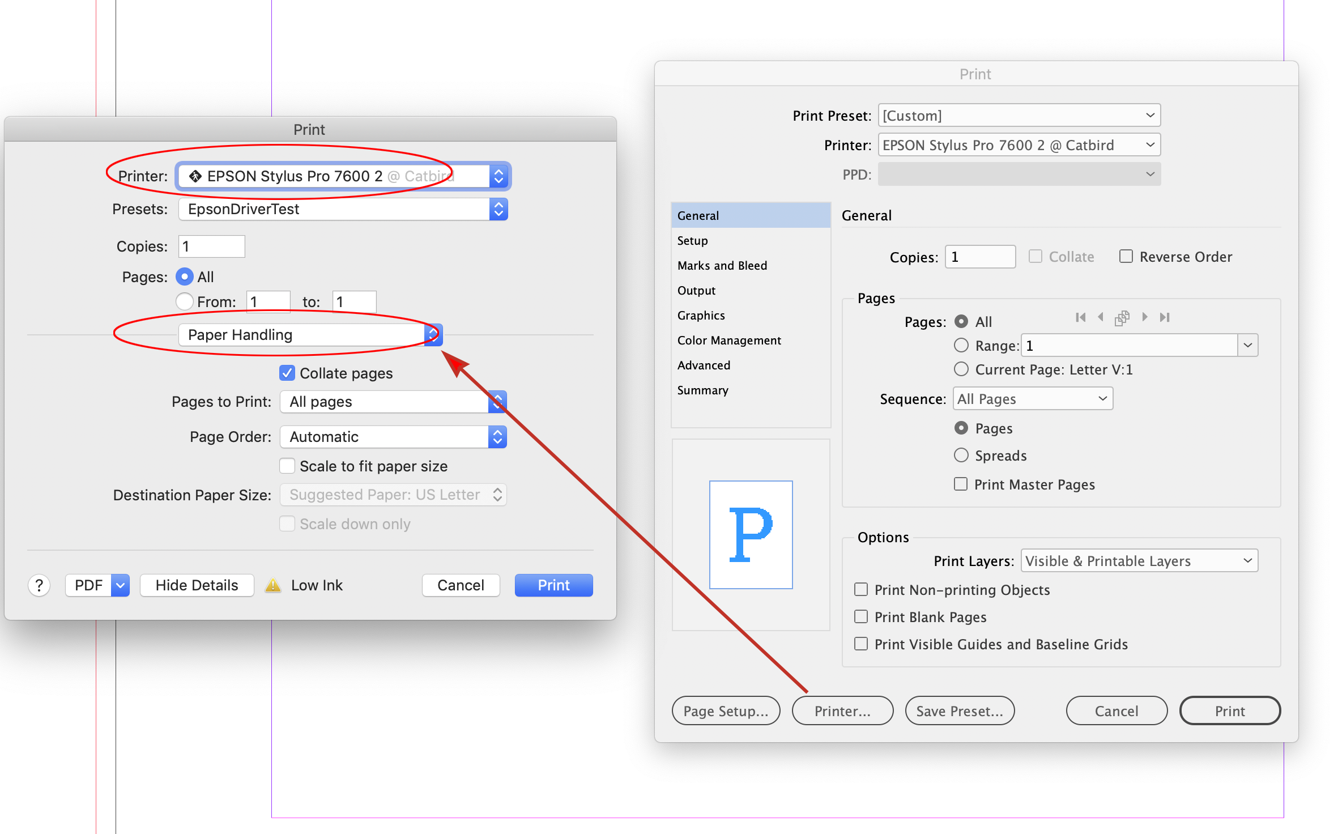Click the spread icon between page arrows
The height and width of the screenshot is (834, 1338).
[1122, 317]
